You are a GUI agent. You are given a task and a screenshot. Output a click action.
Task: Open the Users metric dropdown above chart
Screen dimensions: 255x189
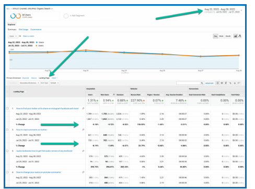[x=13, y=36]
